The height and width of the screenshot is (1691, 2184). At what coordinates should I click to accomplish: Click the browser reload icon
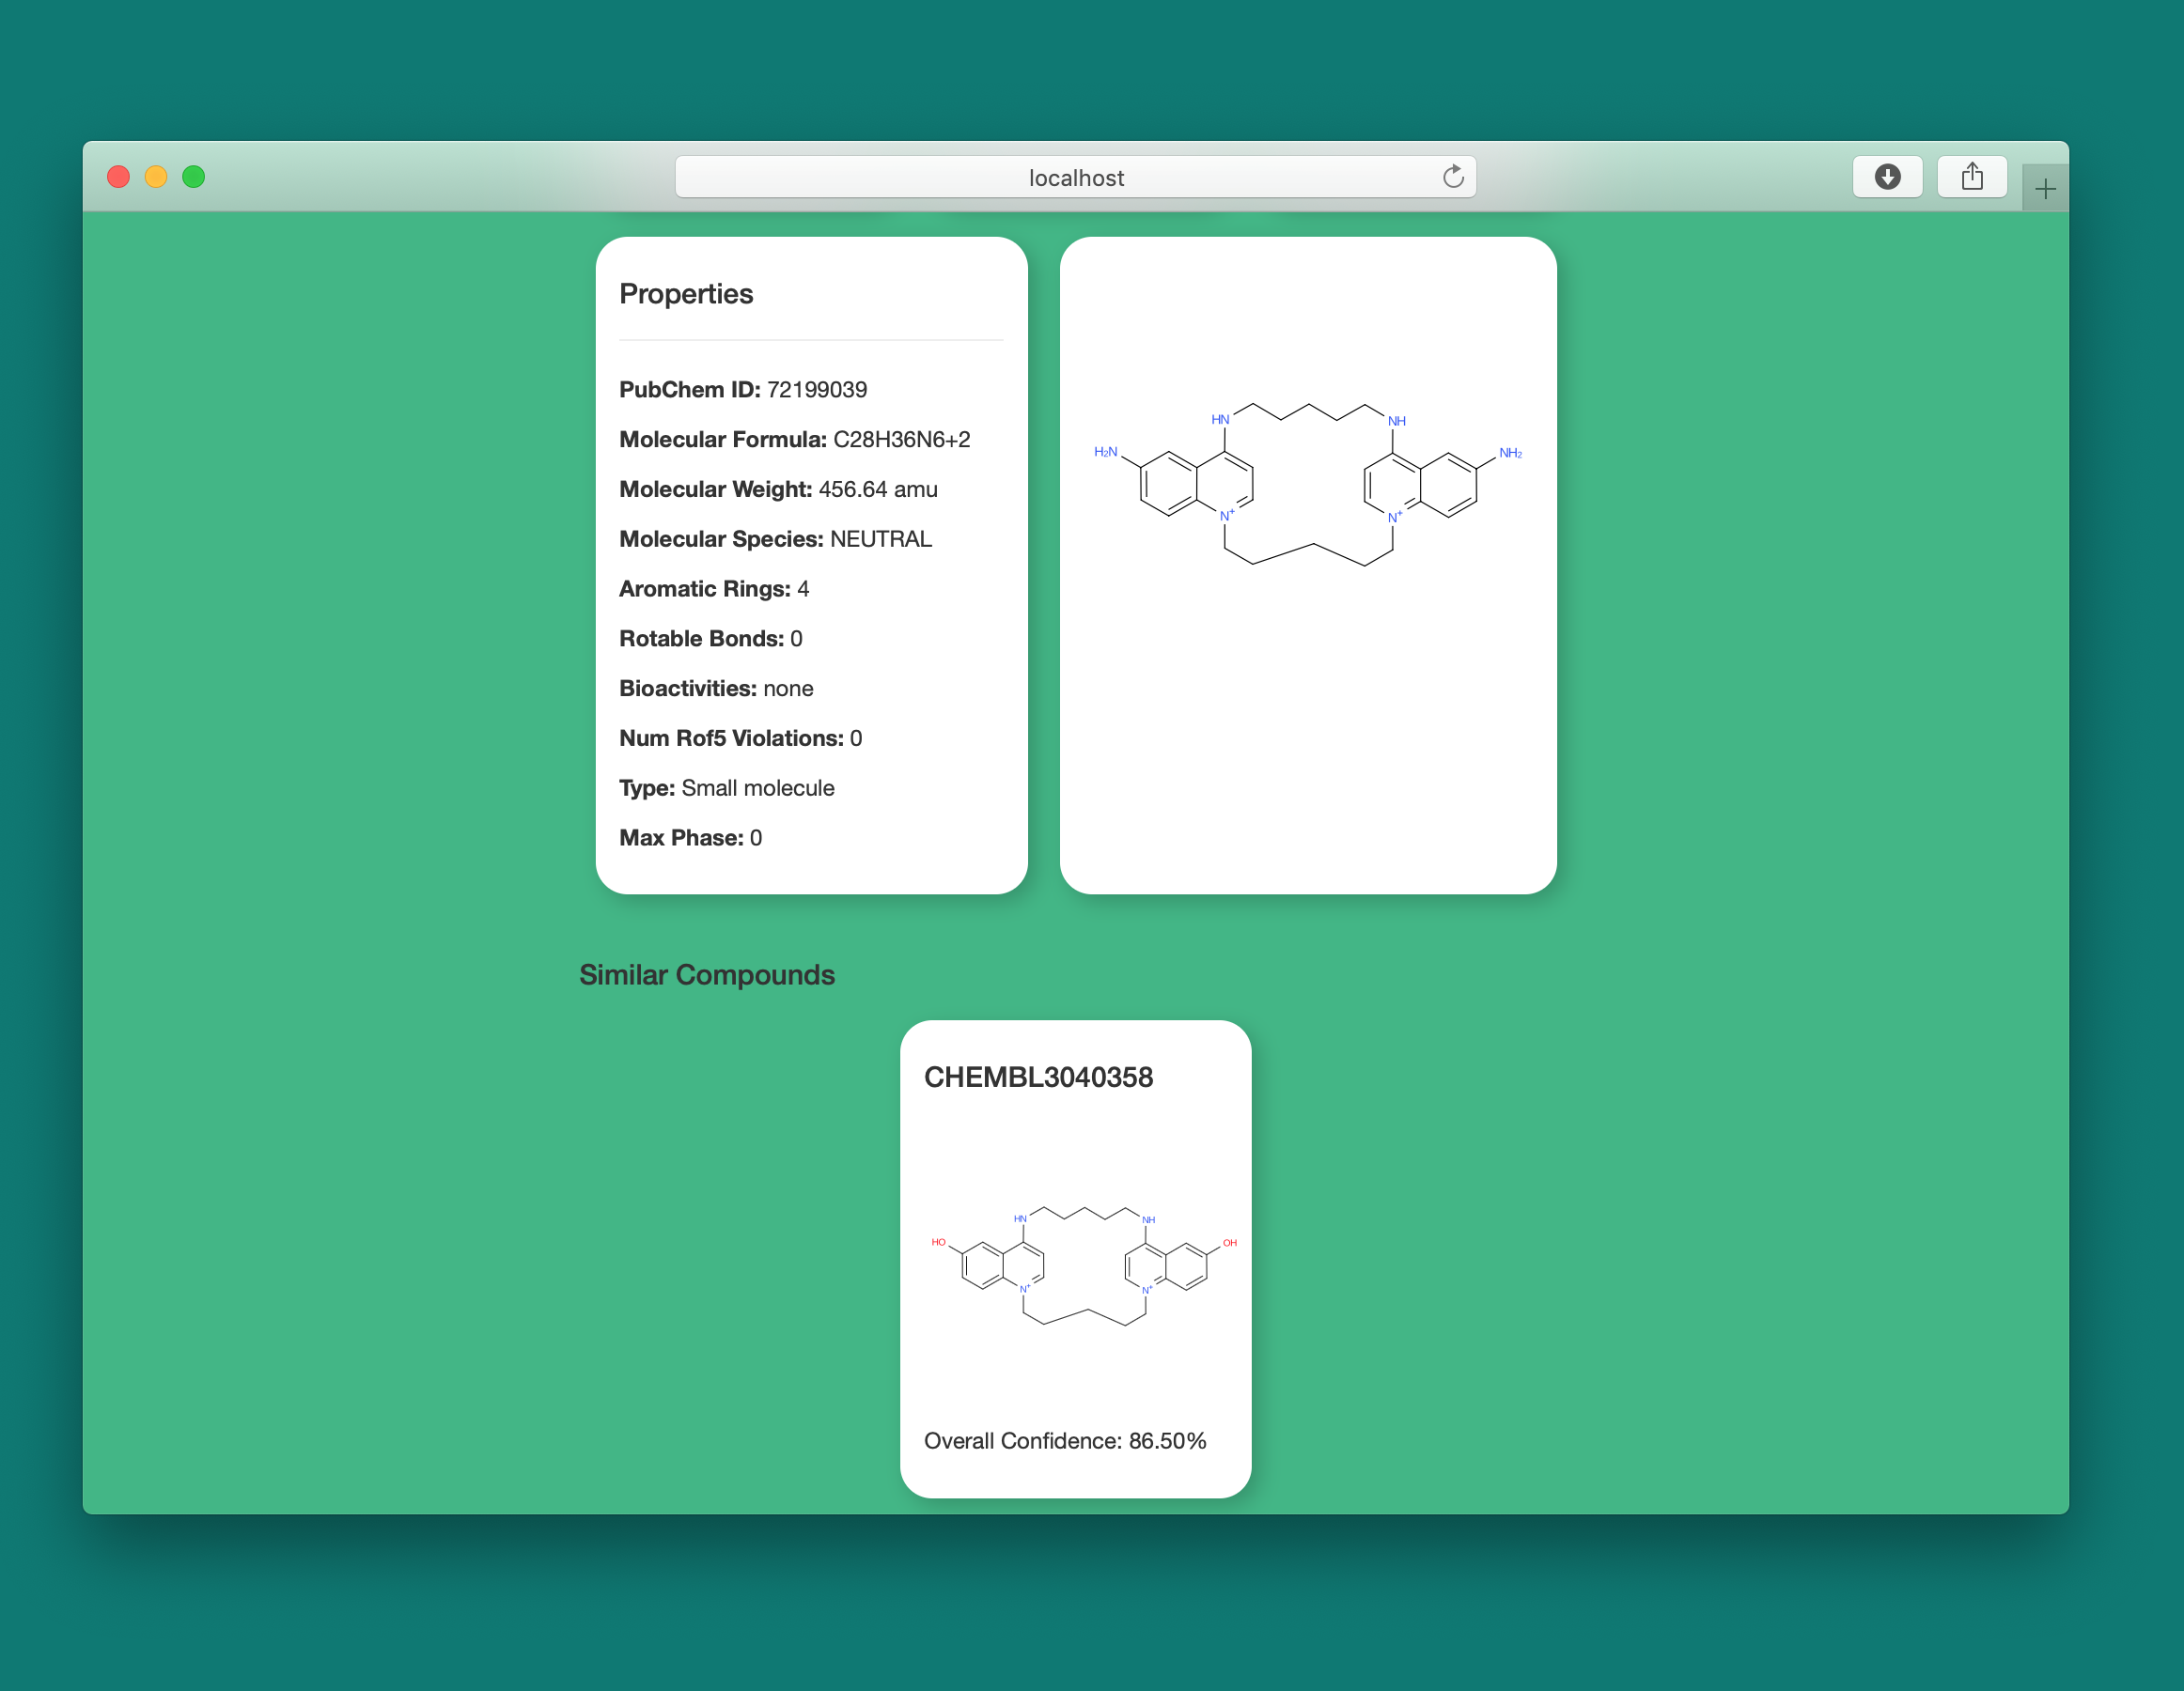(x=1452, y=177)
